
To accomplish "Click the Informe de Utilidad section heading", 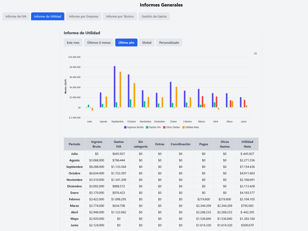I will (x=82, y=33).
